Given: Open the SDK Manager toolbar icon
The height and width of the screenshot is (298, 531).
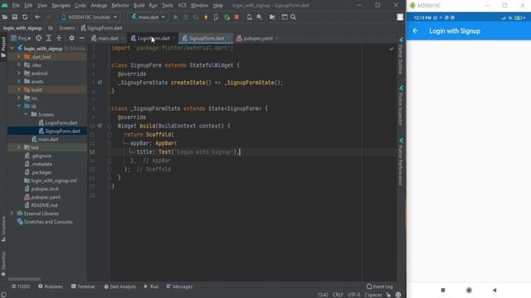Looking at the screenshot, I should [260, 17].
